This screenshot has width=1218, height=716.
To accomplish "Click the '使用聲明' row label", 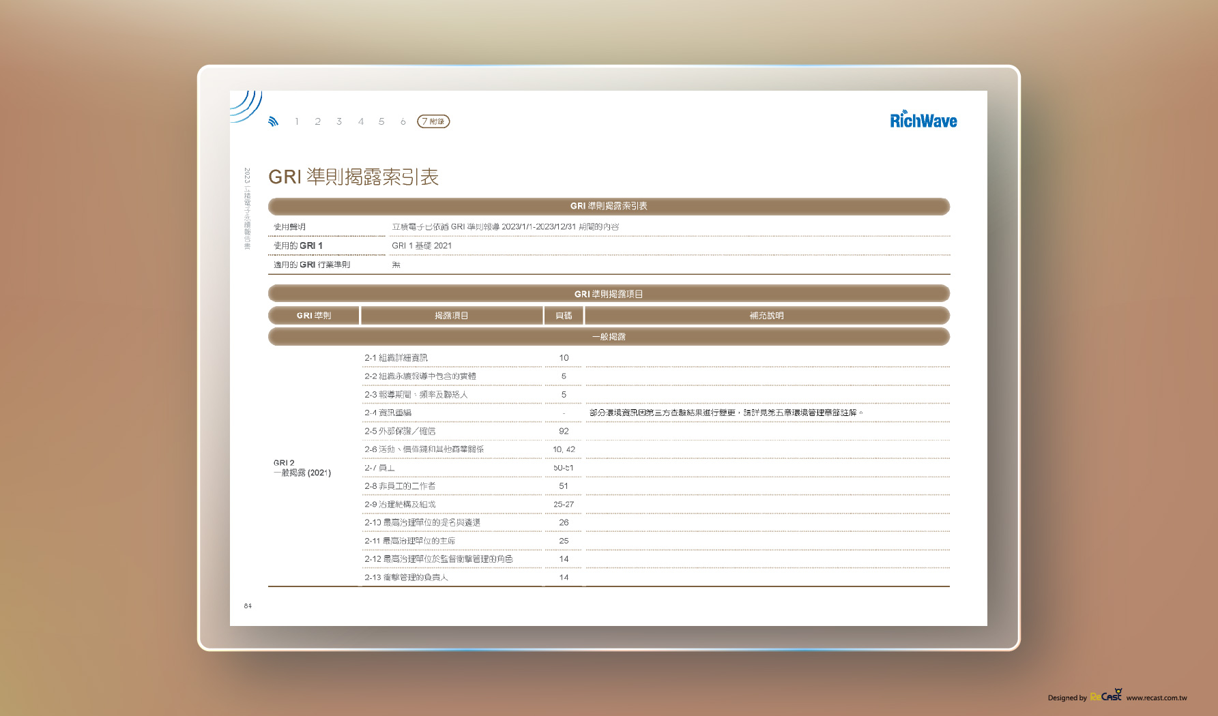I will [x=290, y=227].
